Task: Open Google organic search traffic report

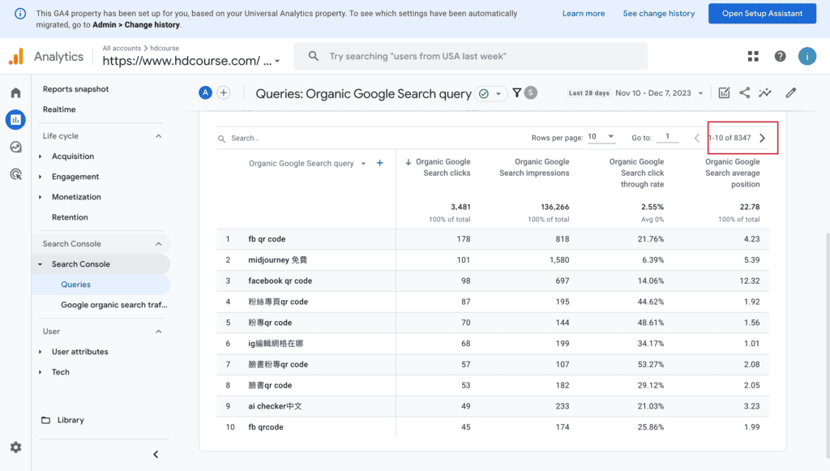Action: click(113, 305)
